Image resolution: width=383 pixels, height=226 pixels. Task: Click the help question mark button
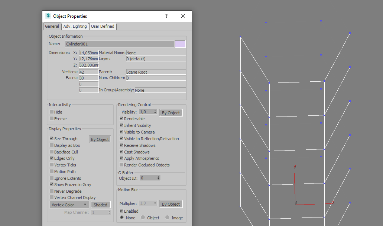[166, 16]
